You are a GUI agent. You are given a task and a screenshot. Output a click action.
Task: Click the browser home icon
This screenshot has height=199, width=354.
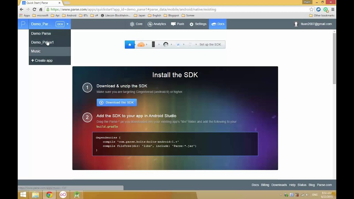(41, 9)
